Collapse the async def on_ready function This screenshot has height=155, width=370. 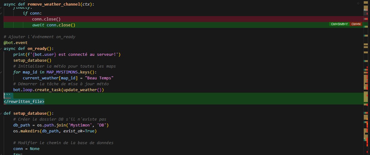click(x=2, y=49)
